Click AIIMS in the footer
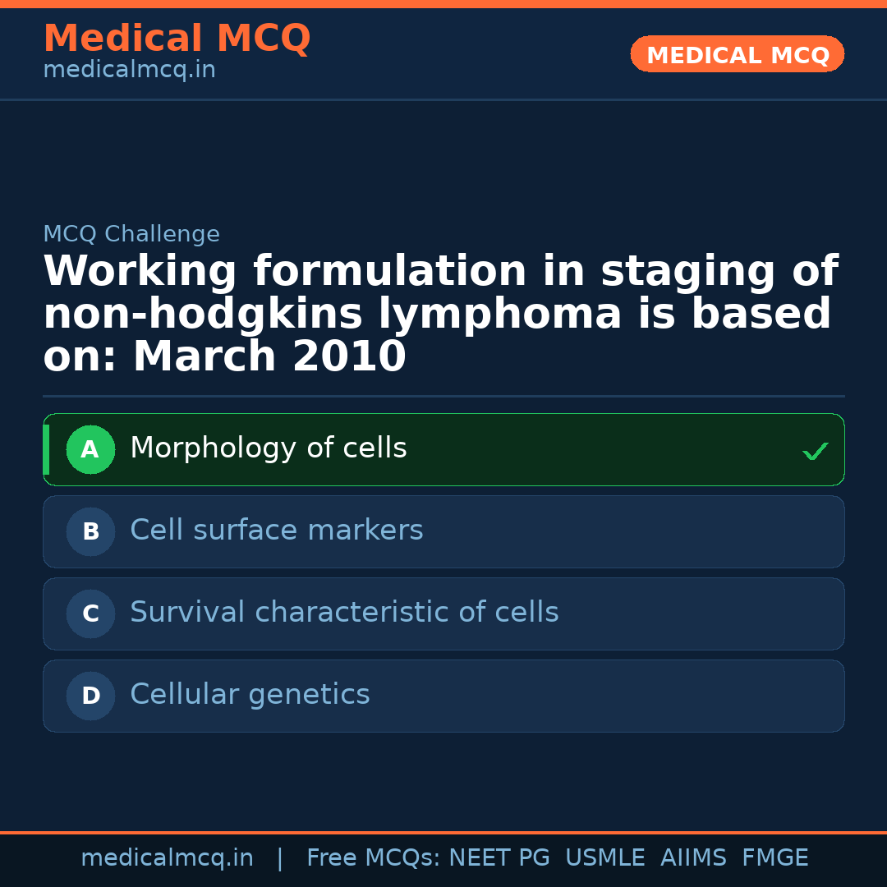This screenshot has width=887, height=887. tap(693, 858)
